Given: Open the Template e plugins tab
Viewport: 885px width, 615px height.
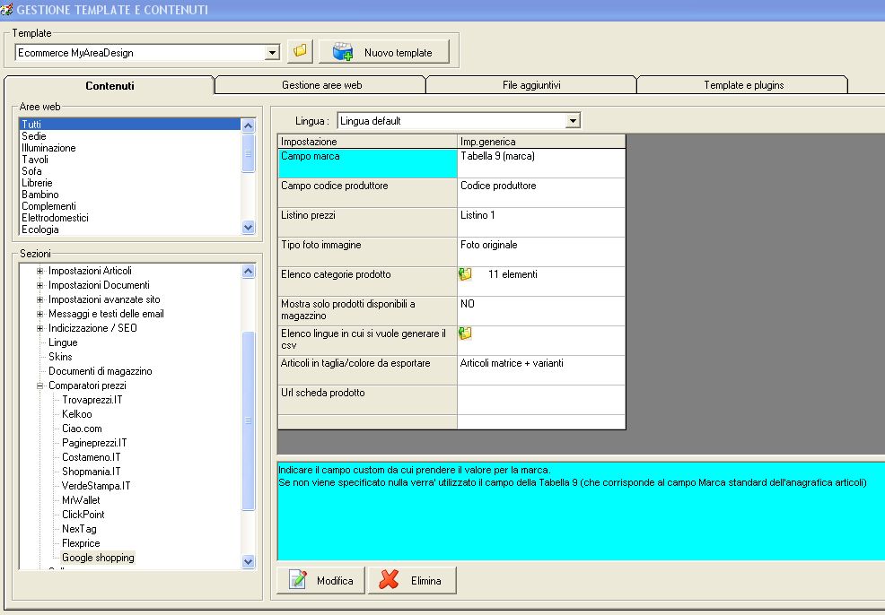Looking at the screenshot, I should coord(743,85).
